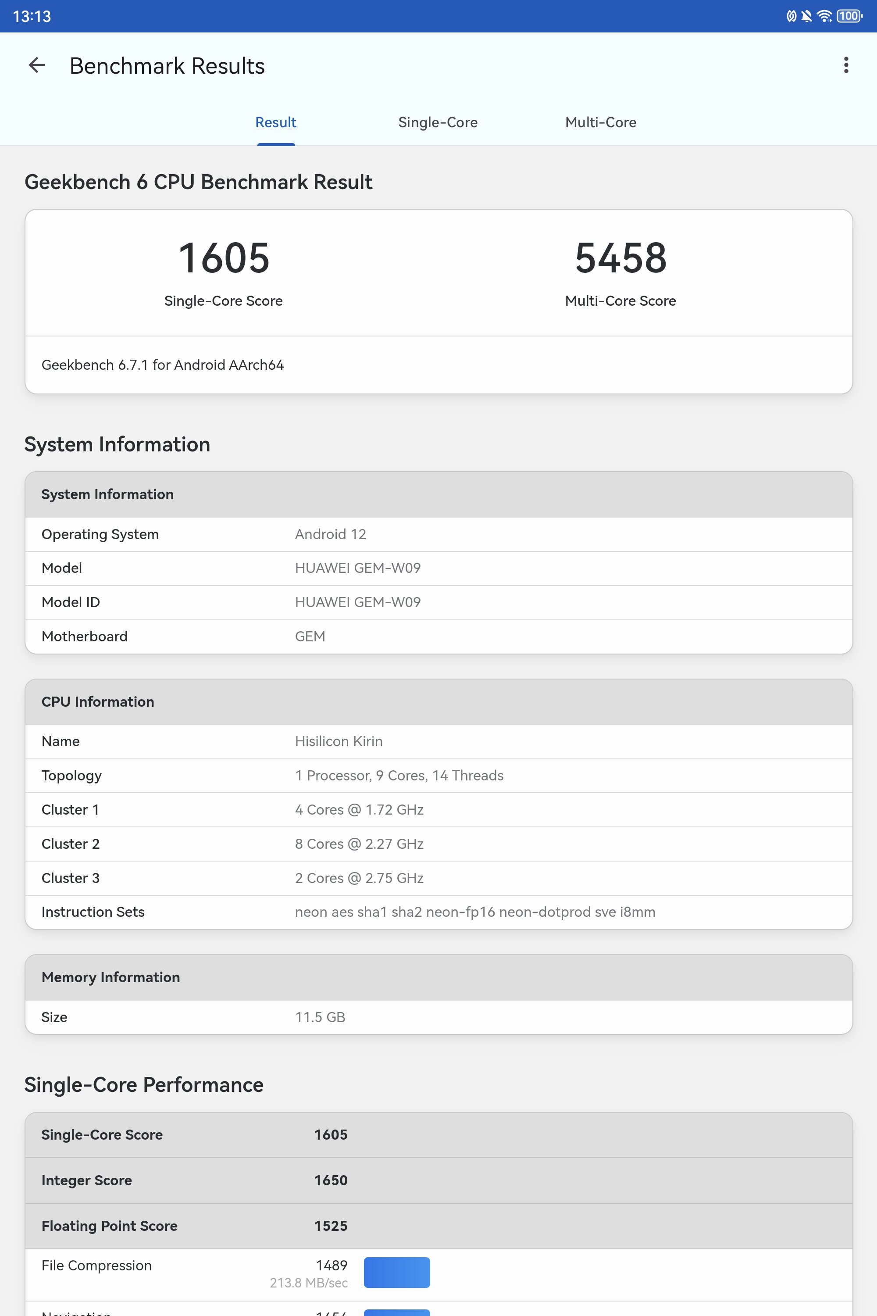Tap the Single-Core Score 1605 in the performance table
The image size is (877, 1316).
[x=331, y=1135]
